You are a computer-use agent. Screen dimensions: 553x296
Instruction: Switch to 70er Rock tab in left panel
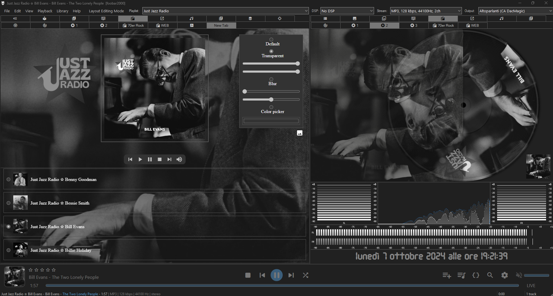point(133,25)
